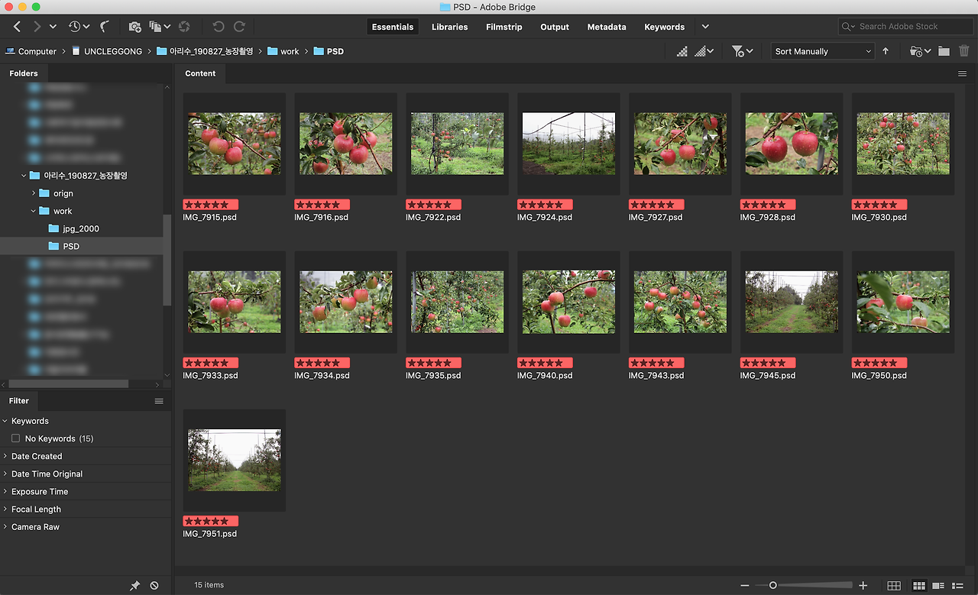Screen dimensions: 978x595
Task: Switch to the Libraries workspace
Action: point(449,27)
